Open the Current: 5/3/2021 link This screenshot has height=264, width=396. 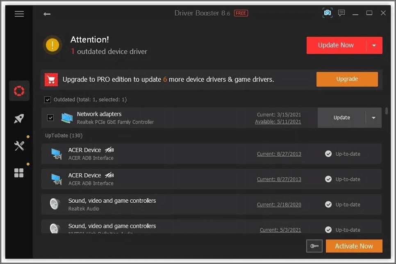(x=280, y=230)
